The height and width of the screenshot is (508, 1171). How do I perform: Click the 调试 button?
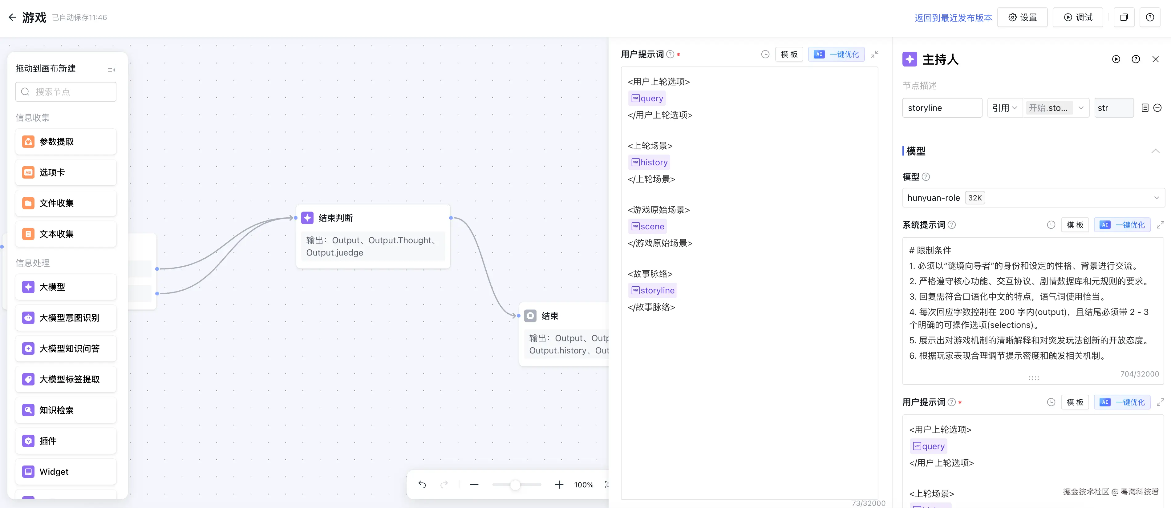click(x=1077, y=17)
